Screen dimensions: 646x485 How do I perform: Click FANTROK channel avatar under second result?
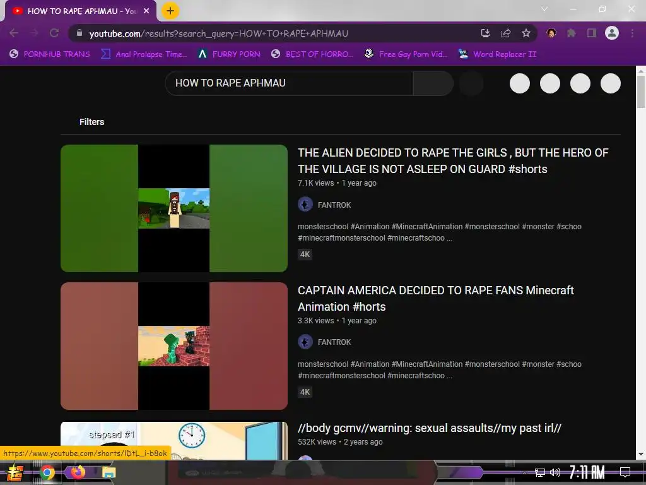click(x=305, y=342)
